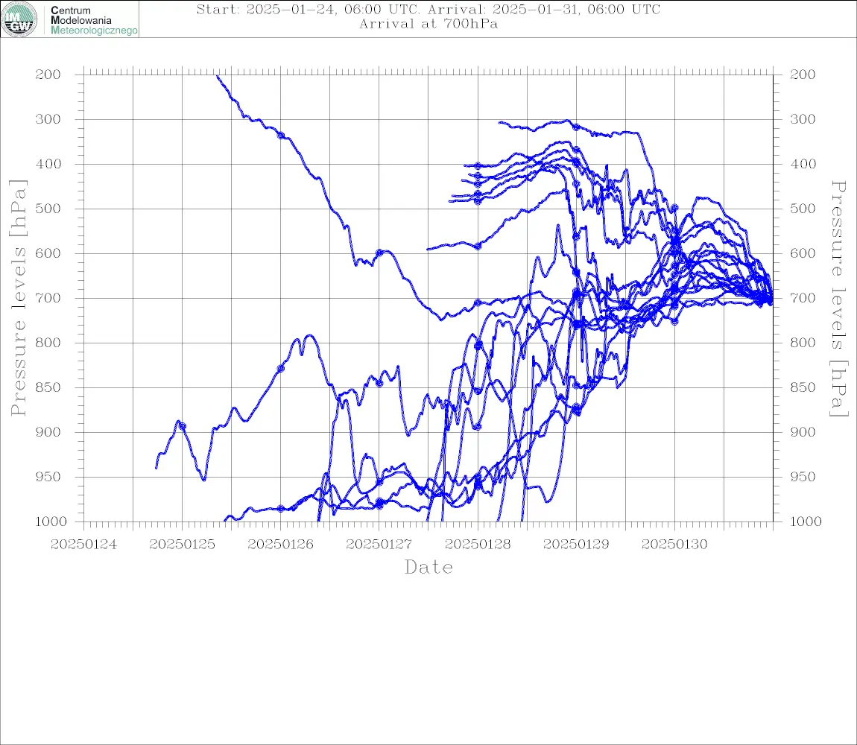Click the Start and Arrival title line
The width and height of the screenshot is (857, 745).
click(428, 9)
